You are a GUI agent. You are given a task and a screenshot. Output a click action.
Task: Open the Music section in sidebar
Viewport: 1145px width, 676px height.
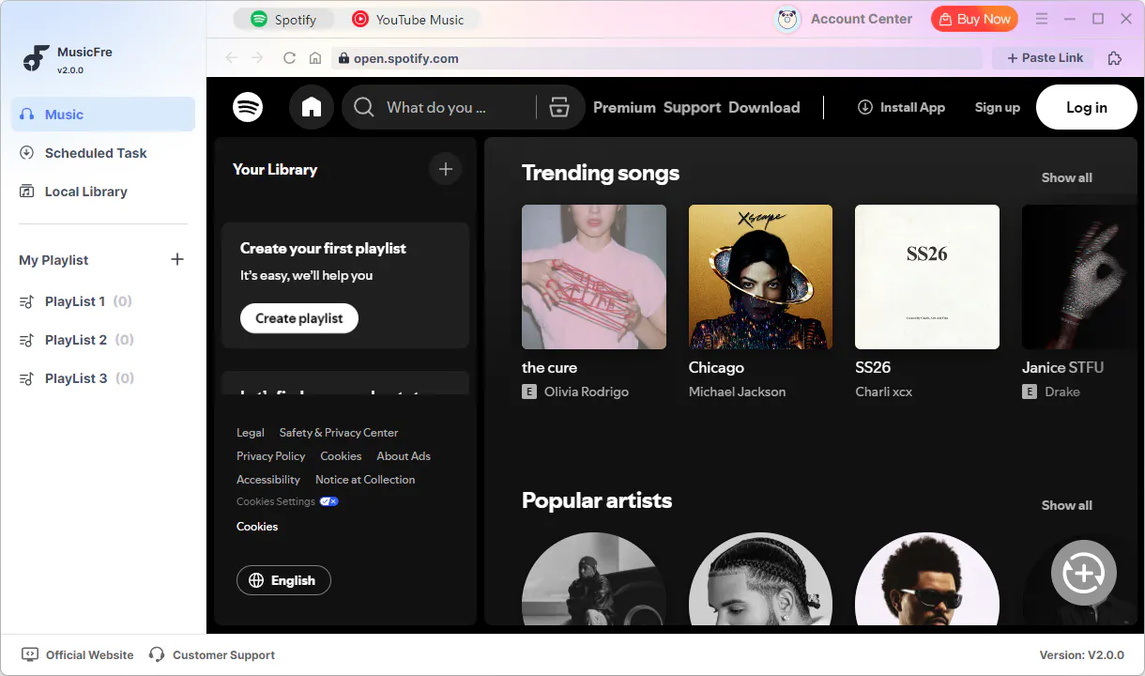click(103, 115)
